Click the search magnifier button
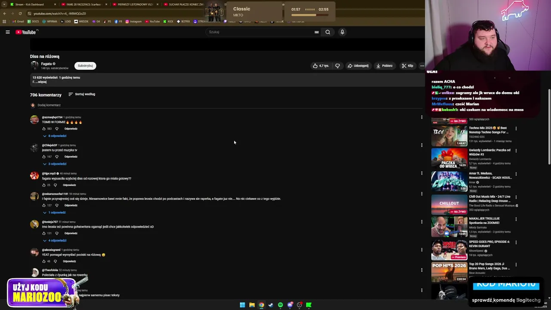The width and height of the screenshot is (551, 310). pos(328,32)
